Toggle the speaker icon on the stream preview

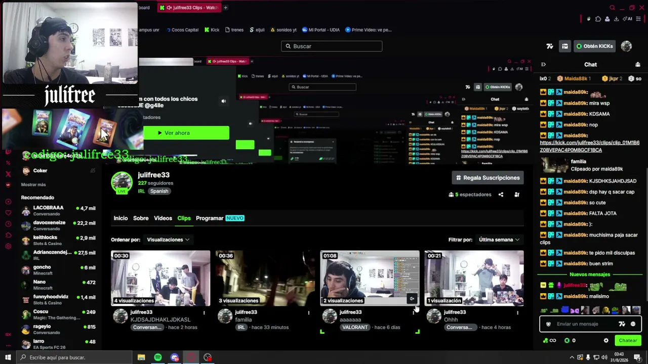(223, 101)
